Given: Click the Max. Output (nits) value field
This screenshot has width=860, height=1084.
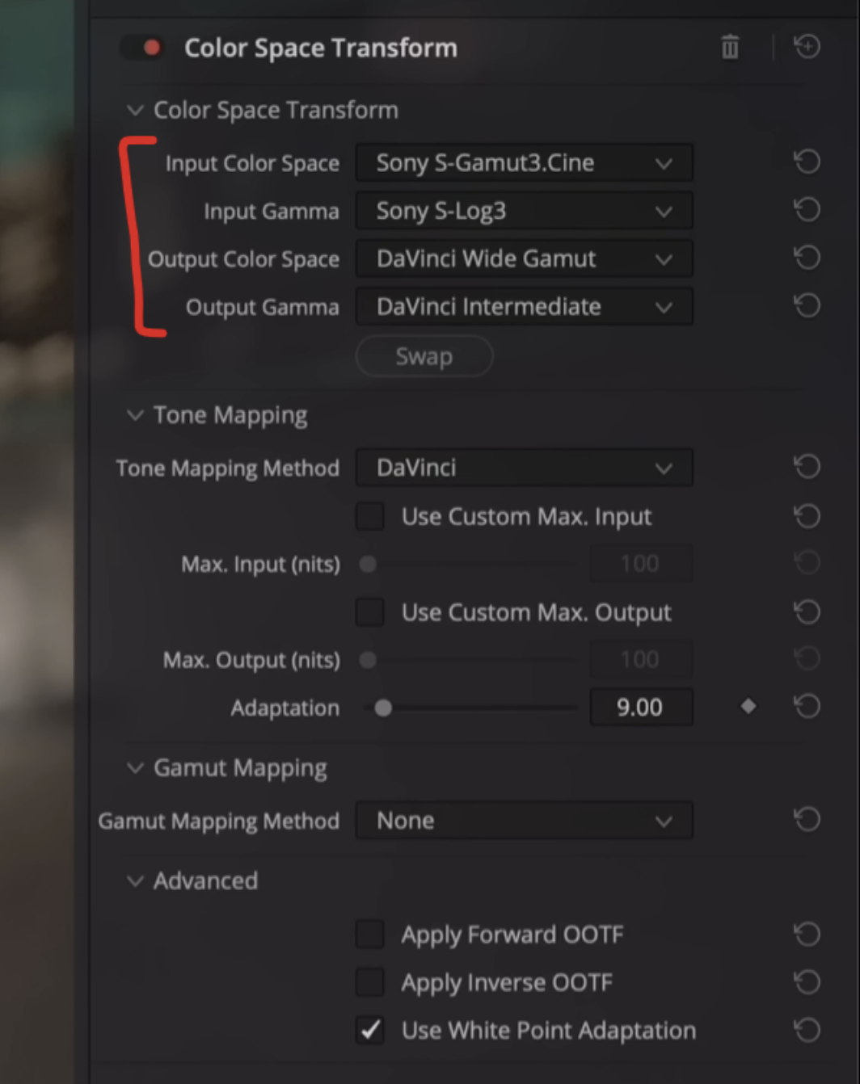Looking at the screenshot, I should 641,659.
